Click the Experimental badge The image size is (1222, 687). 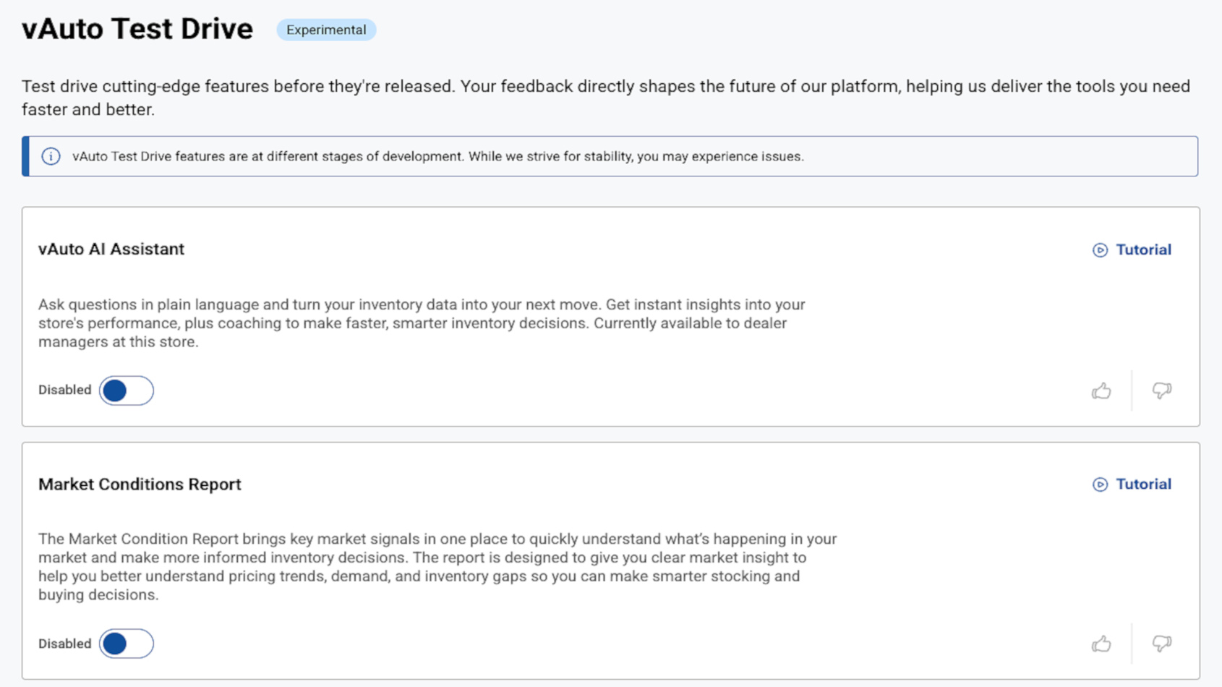(326, 30)
